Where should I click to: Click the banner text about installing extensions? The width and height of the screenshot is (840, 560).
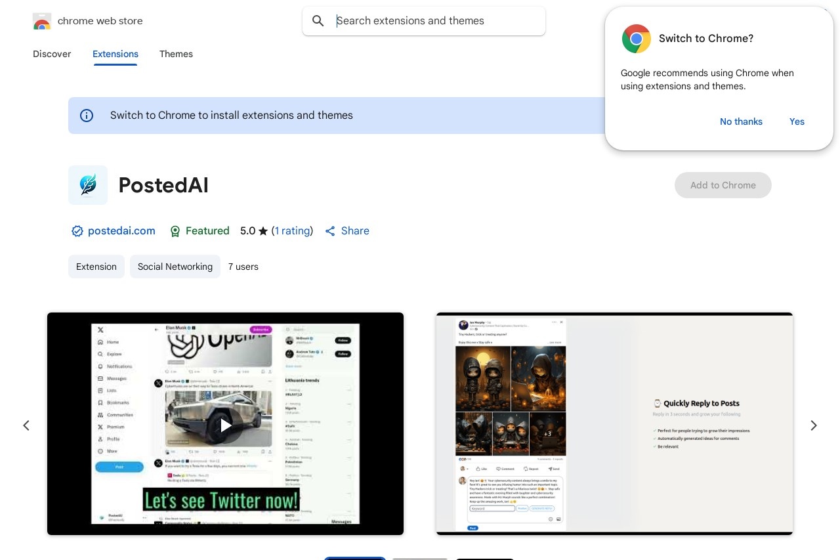click(232, 116)
